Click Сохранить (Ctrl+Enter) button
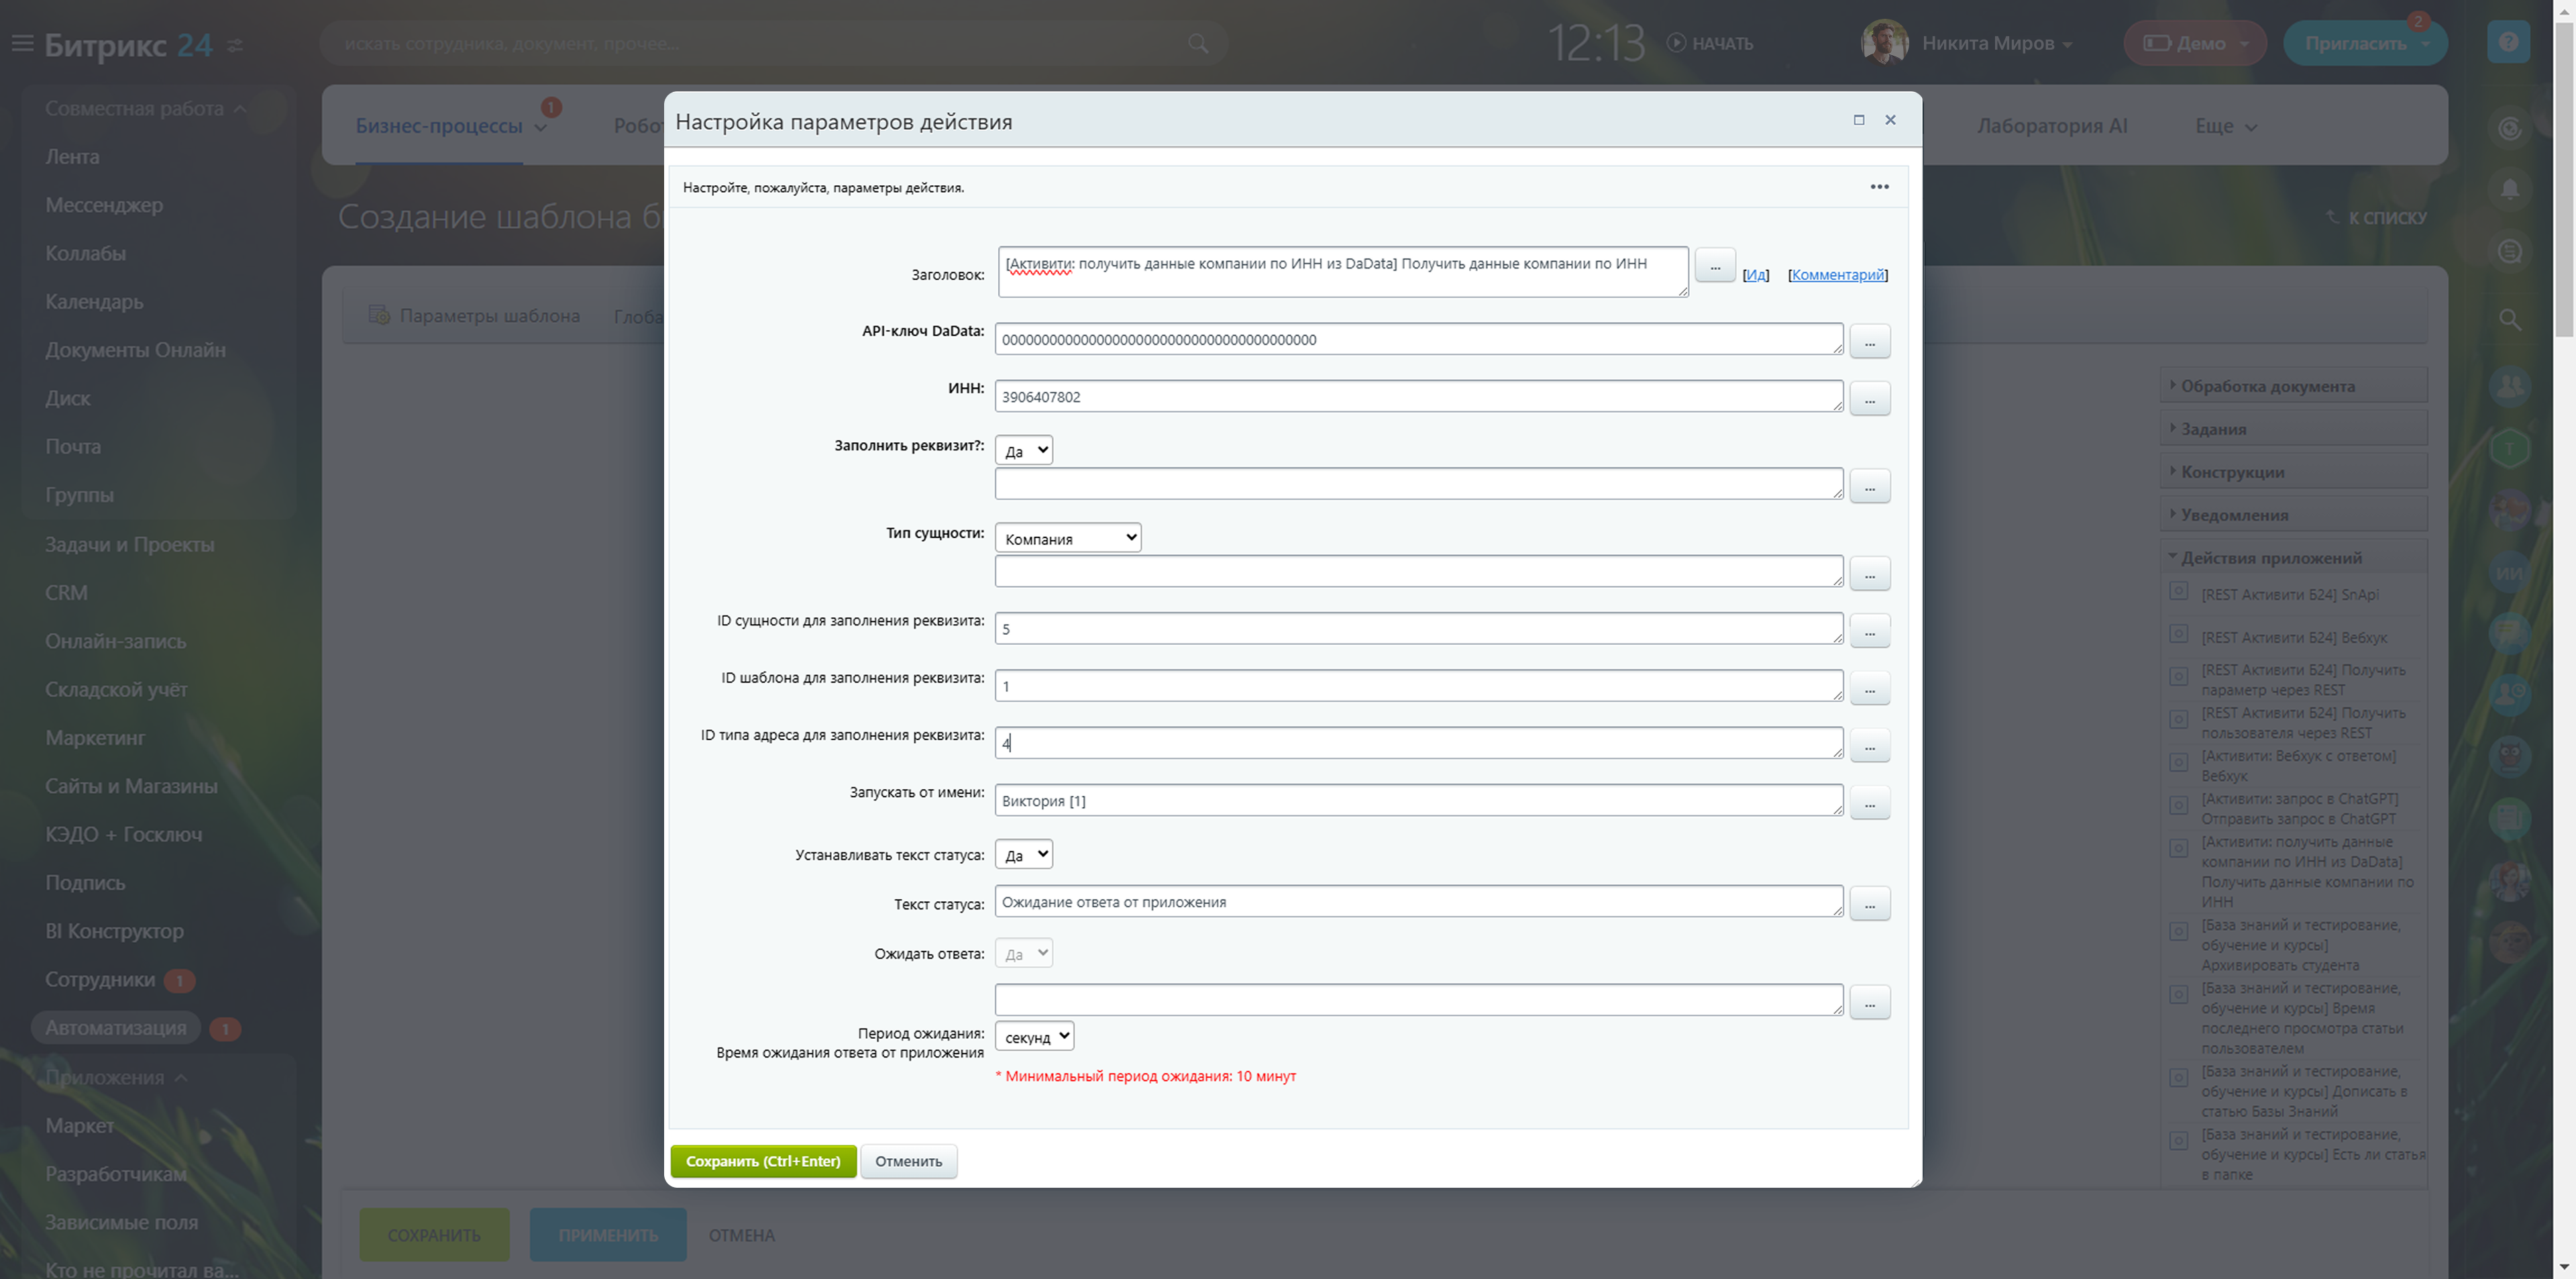 (762, 1161)
